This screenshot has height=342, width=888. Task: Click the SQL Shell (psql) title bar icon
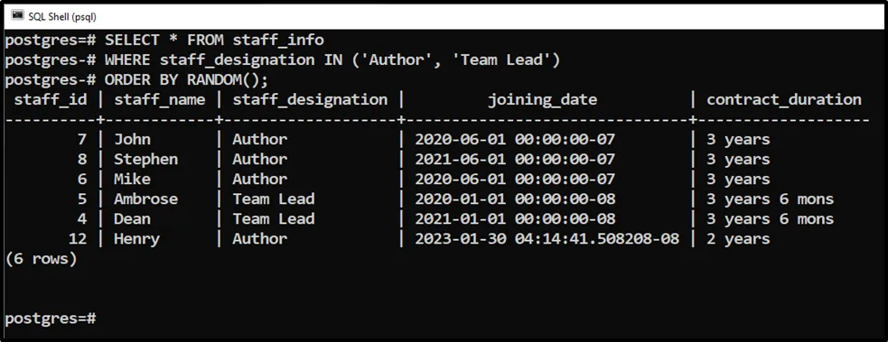pos(17,16)
